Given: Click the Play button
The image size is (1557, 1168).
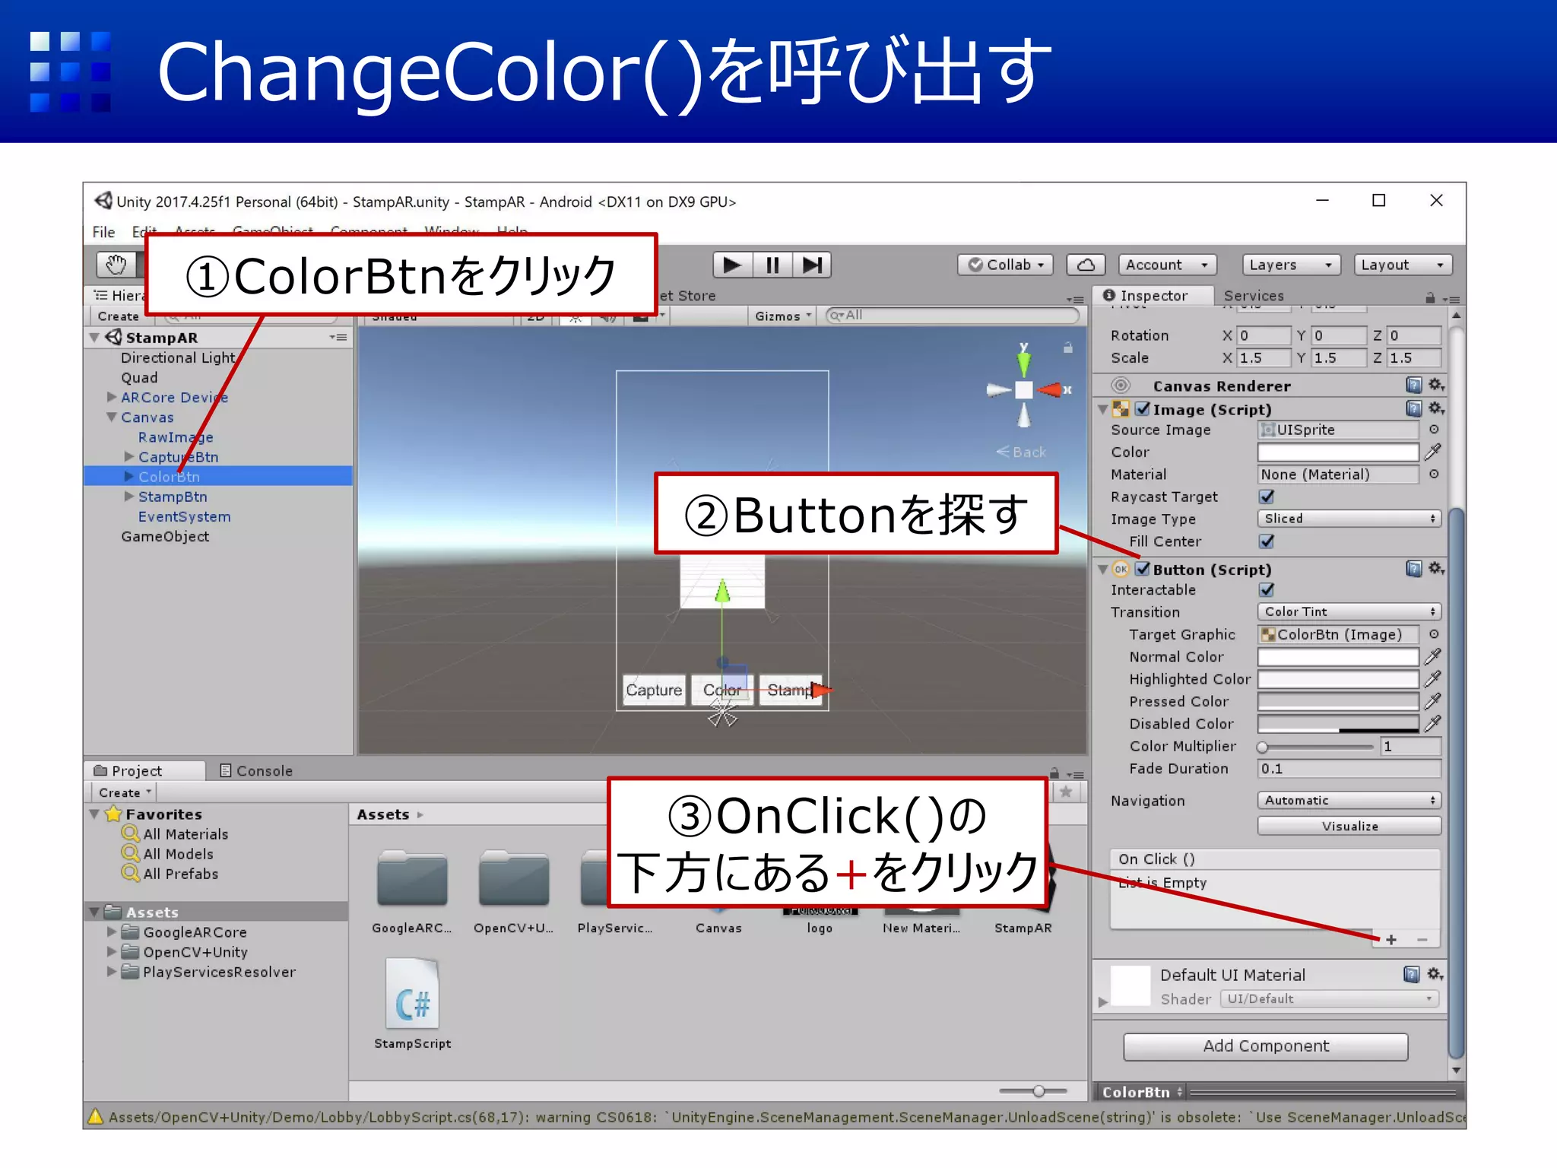Looking at the screenshot, I should coord(732,265).
